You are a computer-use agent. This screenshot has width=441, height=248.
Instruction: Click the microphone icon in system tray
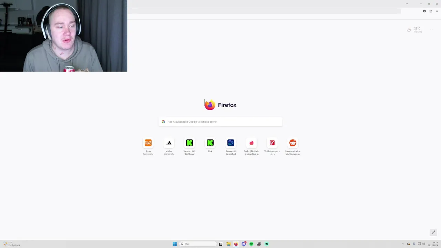click(414, 244)
